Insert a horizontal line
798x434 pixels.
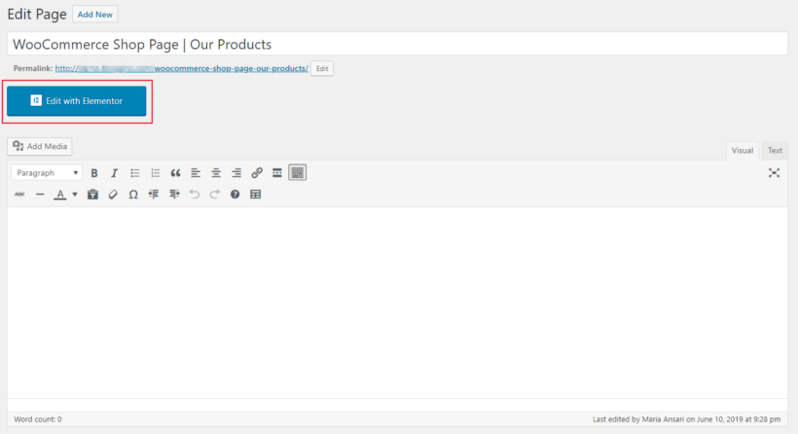(x=40, y=195)
